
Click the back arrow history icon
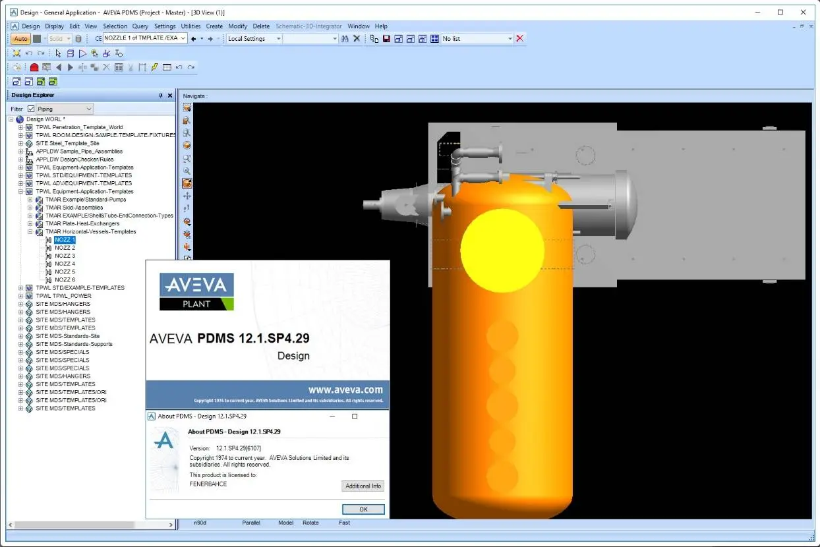coord(193,39)
